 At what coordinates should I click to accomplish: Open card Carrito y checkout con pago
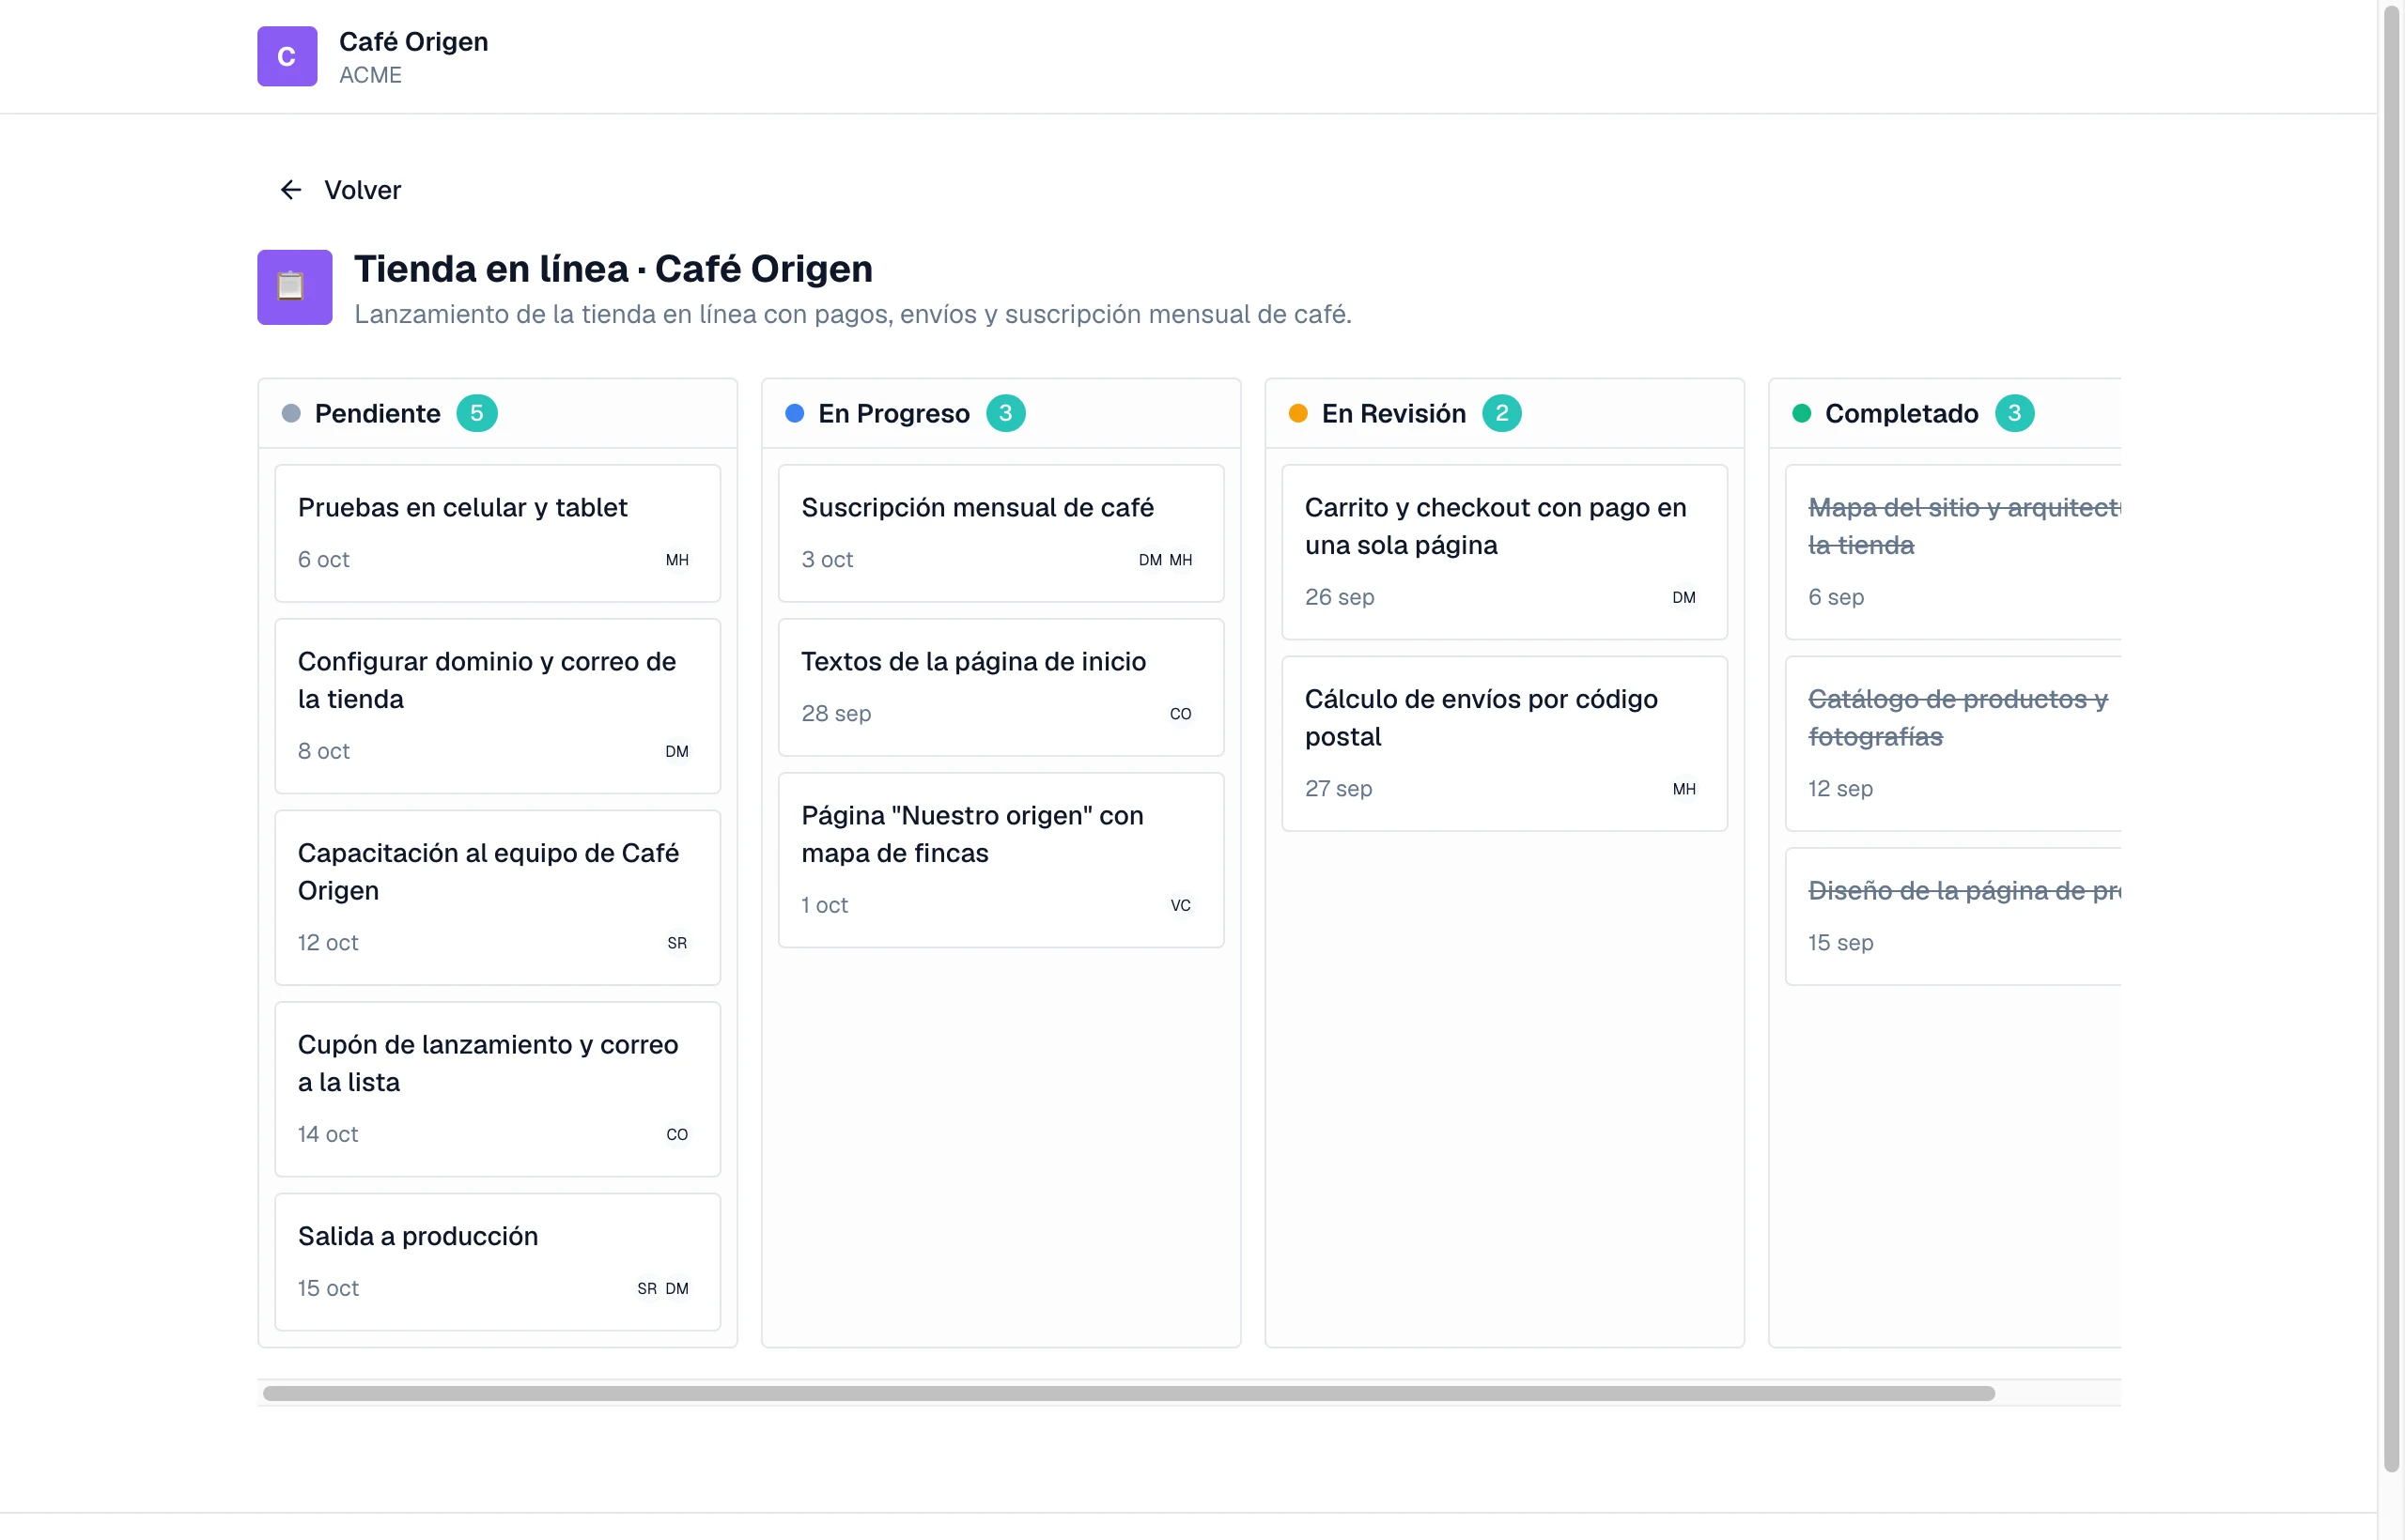click(1504, 552)
